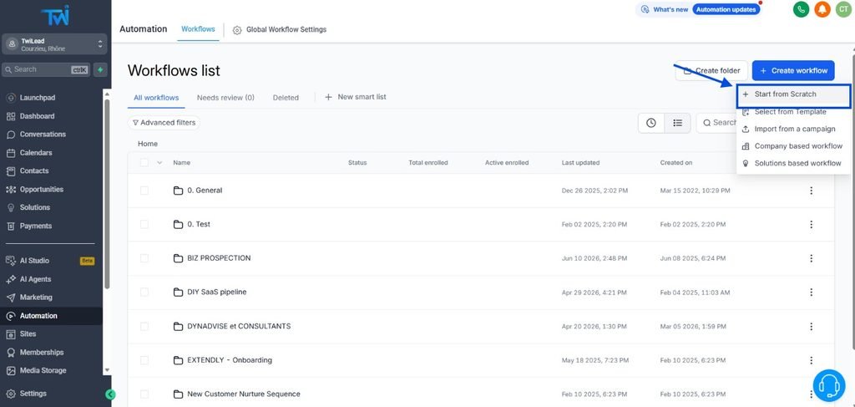Click the Create workflow button

point(793,70)
